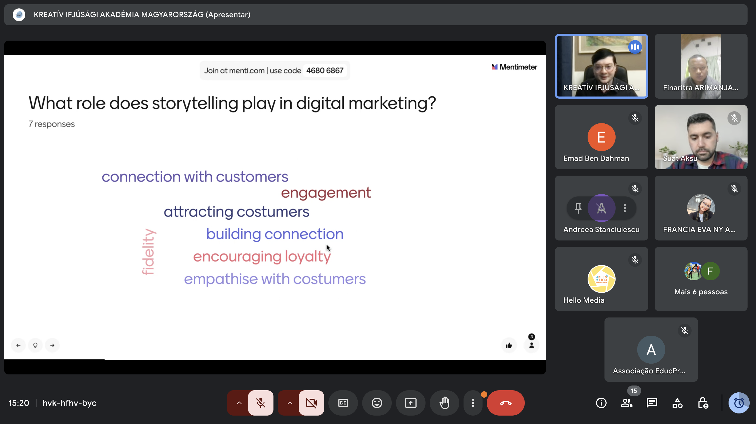Click Mais 6 pessoas tile

[x=701, y=278]
